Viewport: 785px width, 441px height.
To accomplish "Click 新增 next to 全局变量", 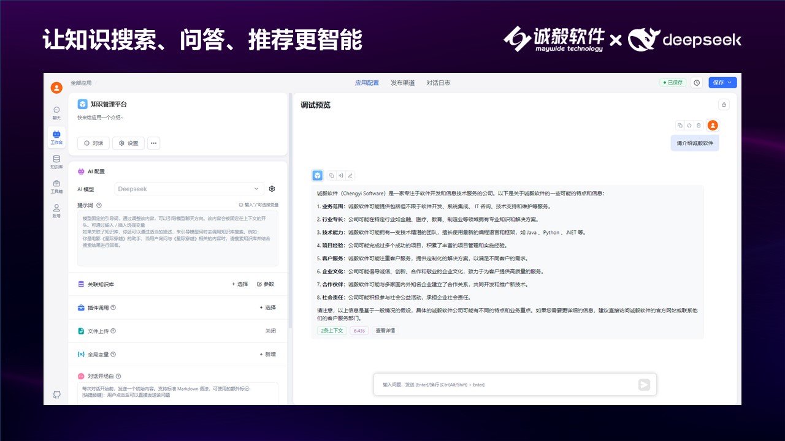I will click(267, 354).
